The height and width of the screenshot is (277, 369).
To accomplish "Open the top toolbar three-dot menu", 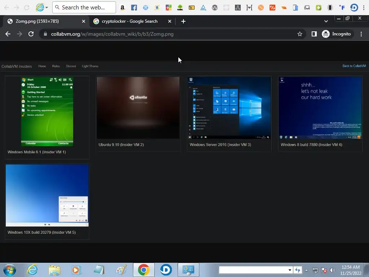I will 364,8.
